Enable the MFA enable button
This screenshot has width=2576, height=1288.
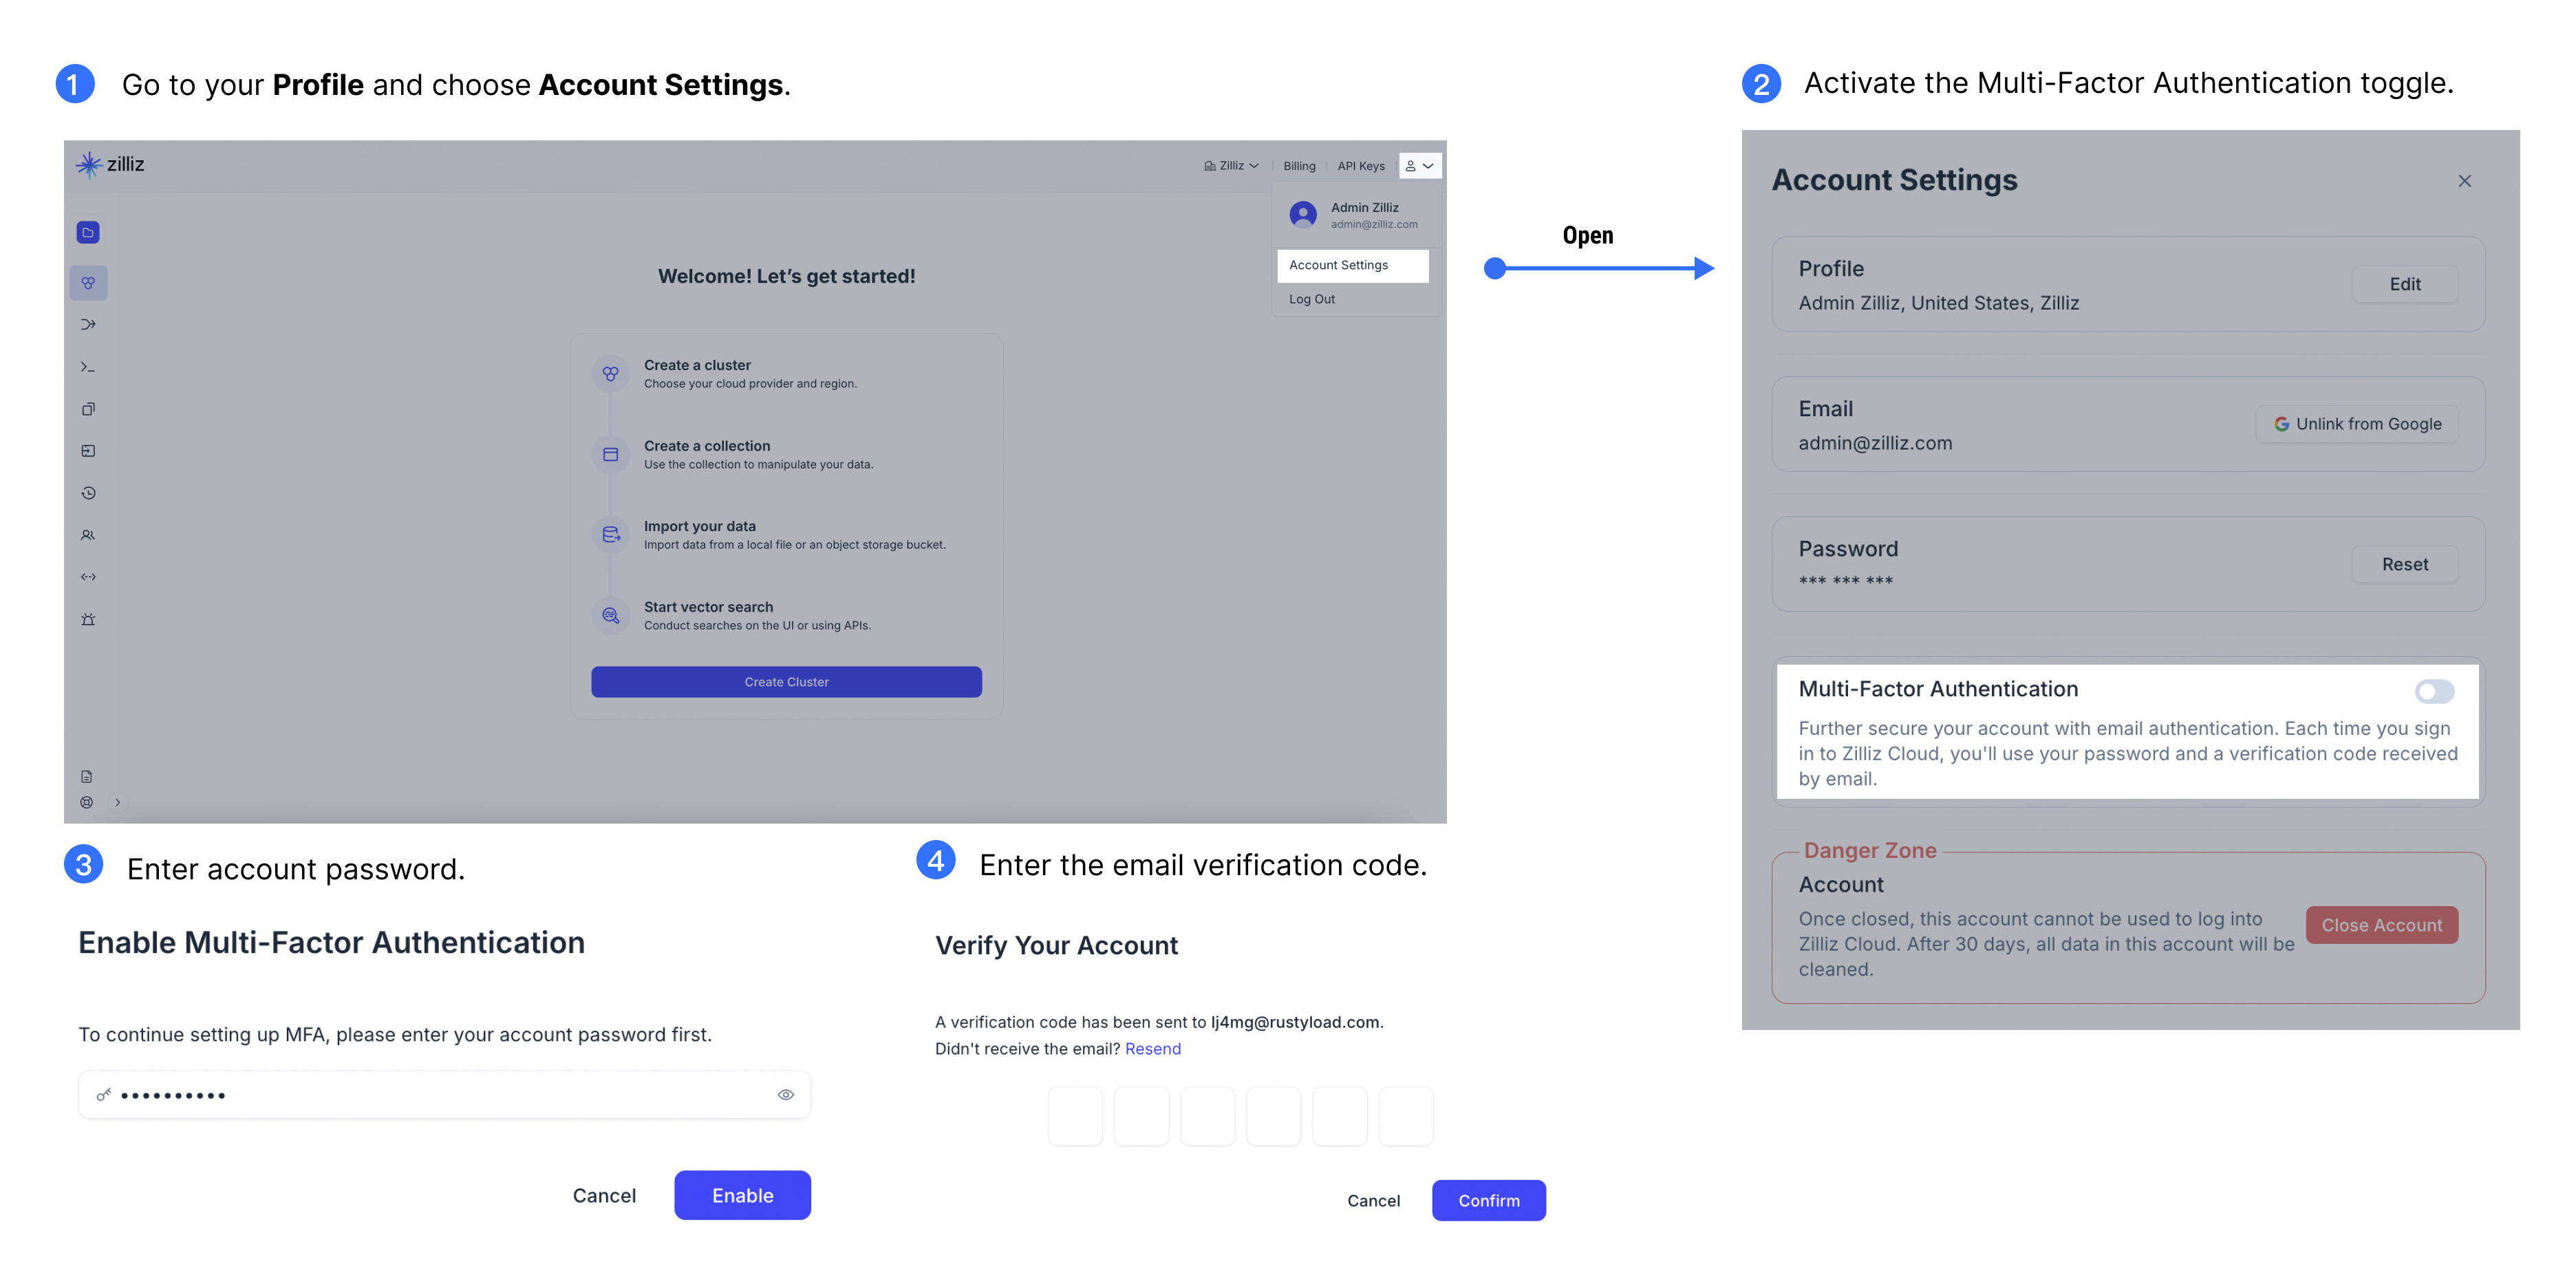[742, 1194]
